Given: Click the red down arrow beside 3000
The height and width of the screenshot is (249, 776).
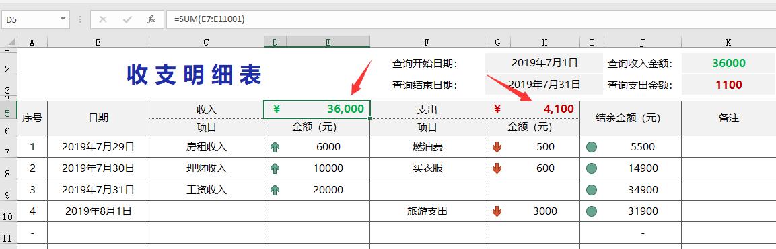Looking at the screenshot, I should point(497,211).
